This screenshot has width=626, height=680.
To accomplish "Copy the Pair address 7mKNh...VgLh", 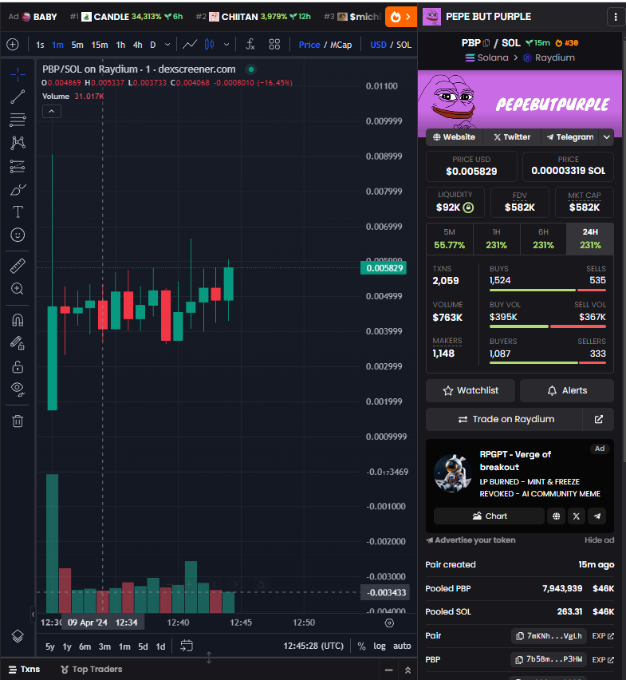I will point(549,636).
